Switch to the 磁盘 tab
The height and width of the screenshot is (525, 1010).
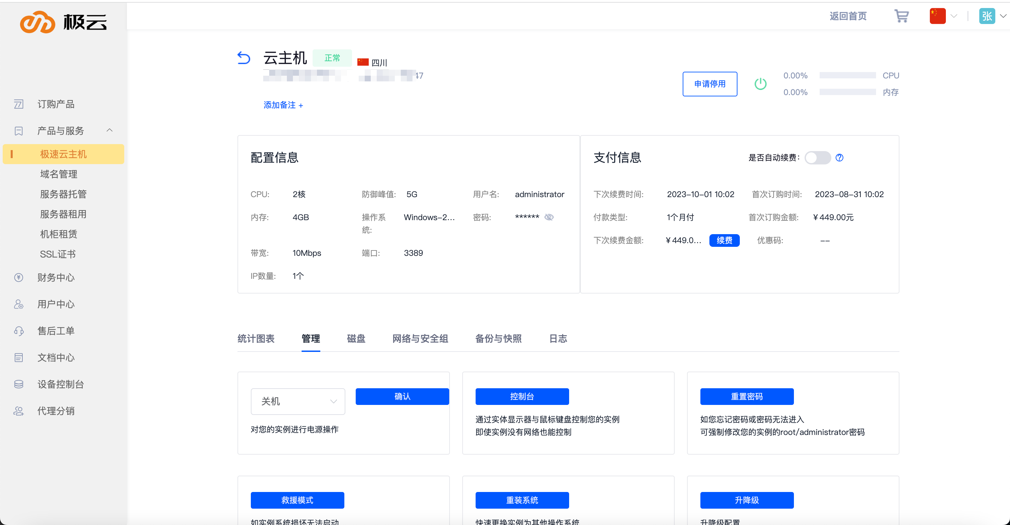click(356, 338)
